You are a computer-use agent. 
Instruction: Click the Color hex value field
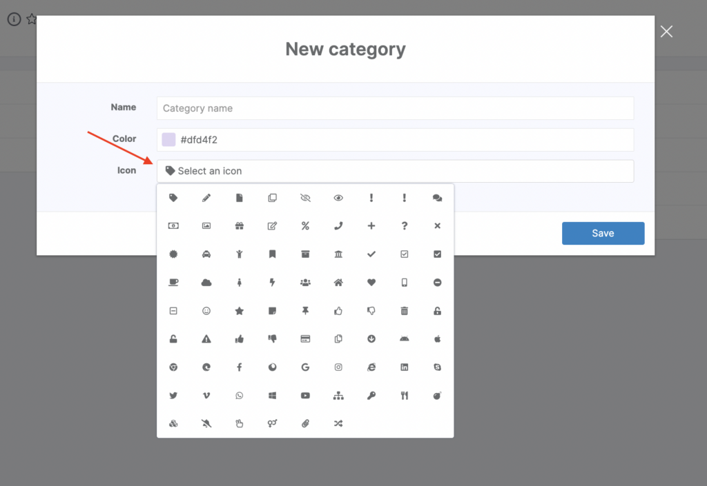(x=404, y=140)
